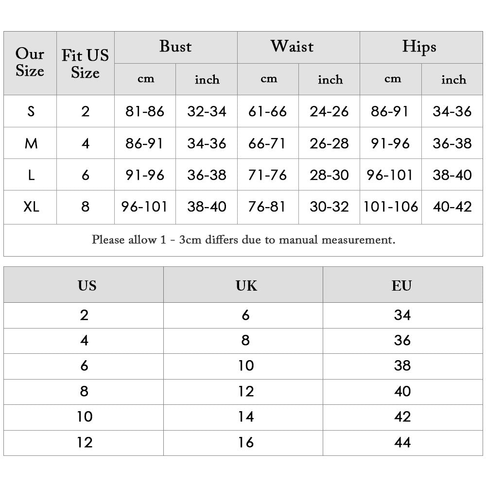Screen dimensions: 486x486
Task: Click the 40-42 hips inch cell
Action: pyautogui.click(x=452, y=207)
